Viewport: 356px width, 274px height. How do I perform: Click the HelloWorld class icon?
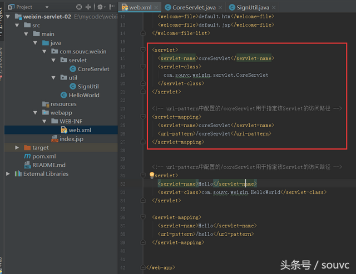(63, 95)
